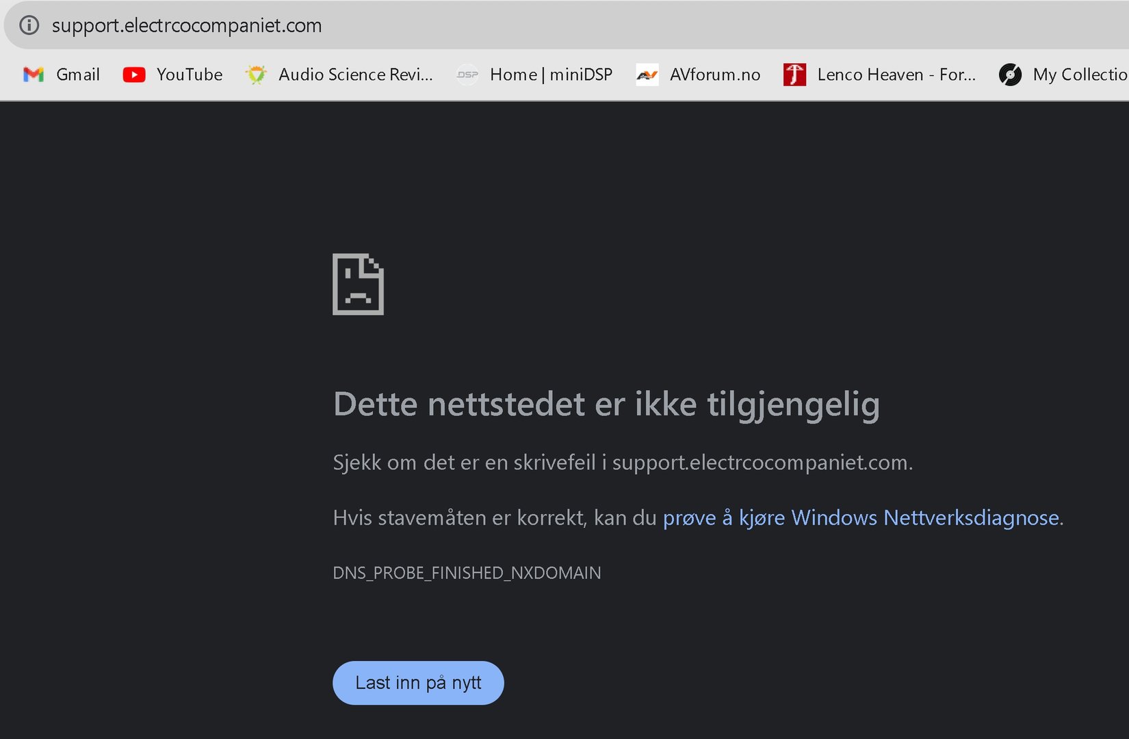Click the AVforum.no bookmark icon

click(647, 75)
